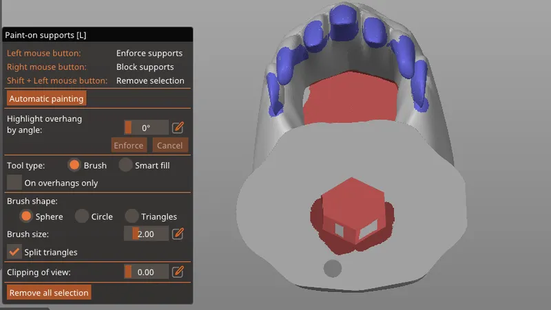Click the 'Shift + Left mouse button:' label

(x=57, y=80)
